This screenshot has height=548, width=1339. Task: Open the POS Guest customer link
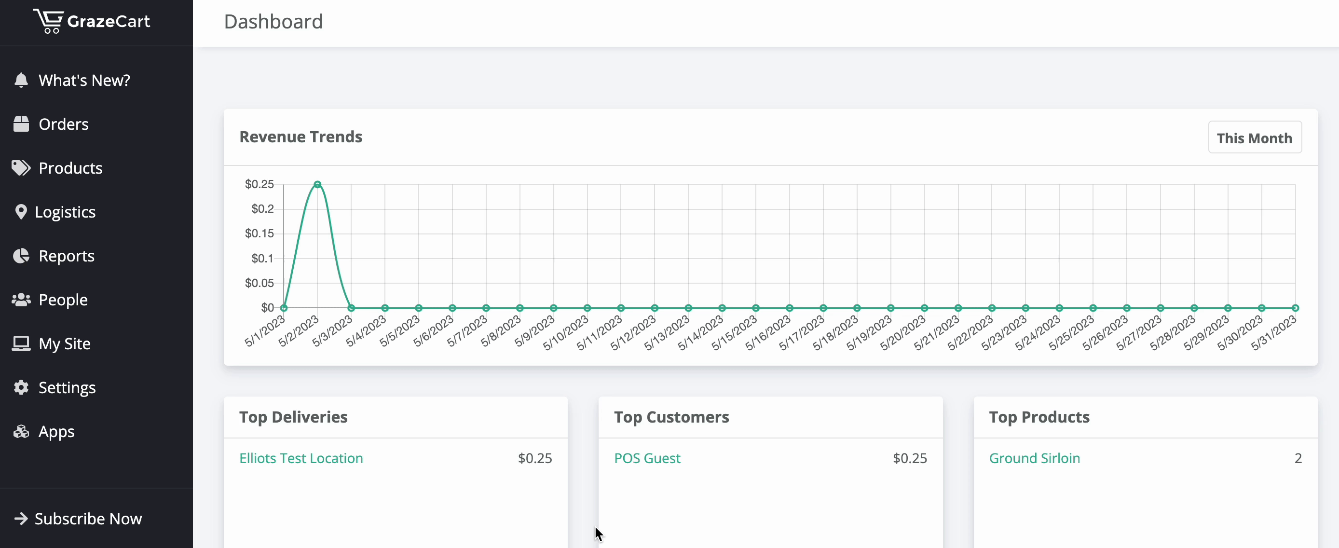(647, 458)
